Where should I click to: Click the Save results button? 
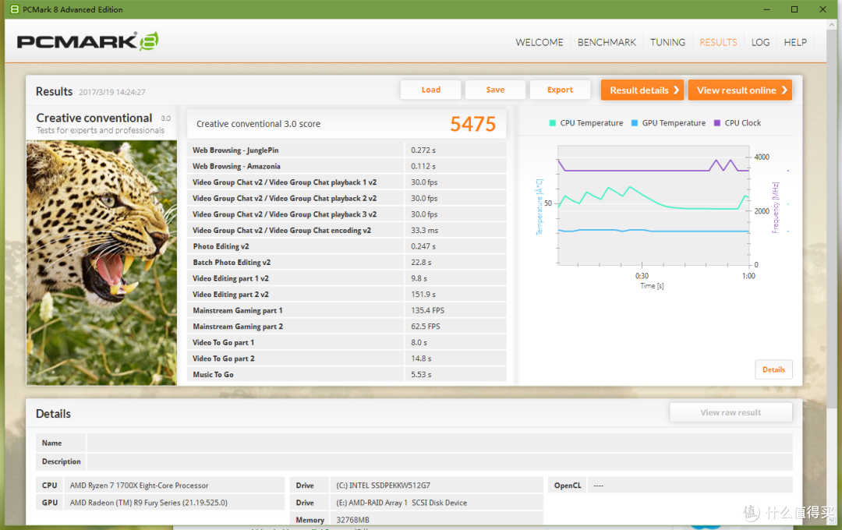click(495, 90)
